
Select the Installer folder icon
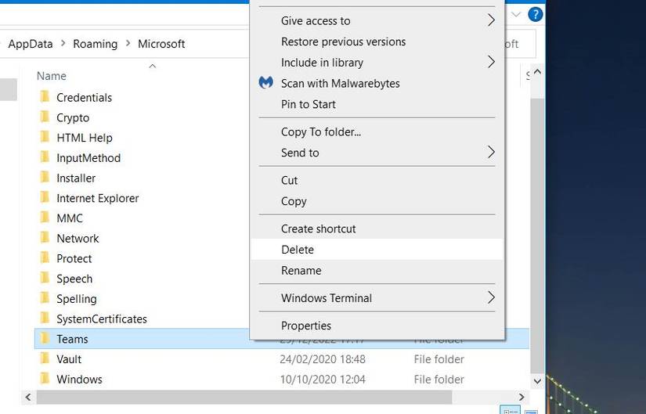(45, 178)
